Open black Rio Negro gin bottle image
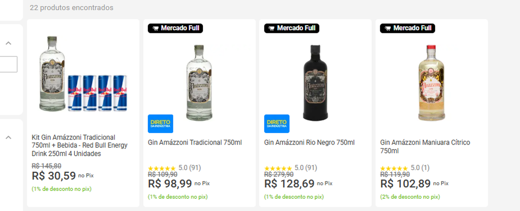The image size is (520, 211). point(315,82)
